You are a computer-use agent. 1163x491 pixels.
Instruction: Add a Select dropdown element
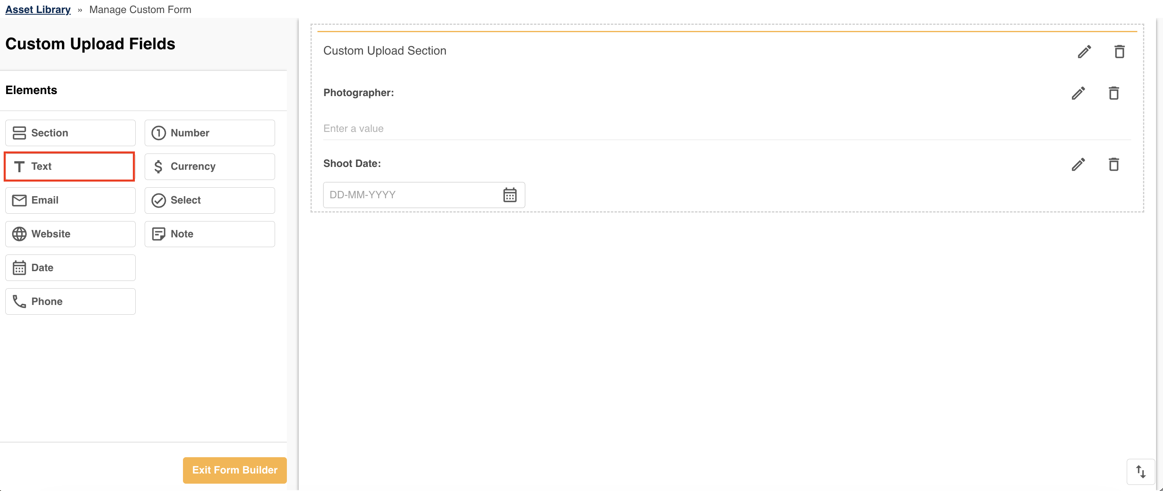pyautogui.click(x=209, y=200)
